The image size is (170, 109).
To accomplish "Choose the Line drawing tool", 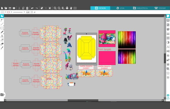I will click(2, 24).
